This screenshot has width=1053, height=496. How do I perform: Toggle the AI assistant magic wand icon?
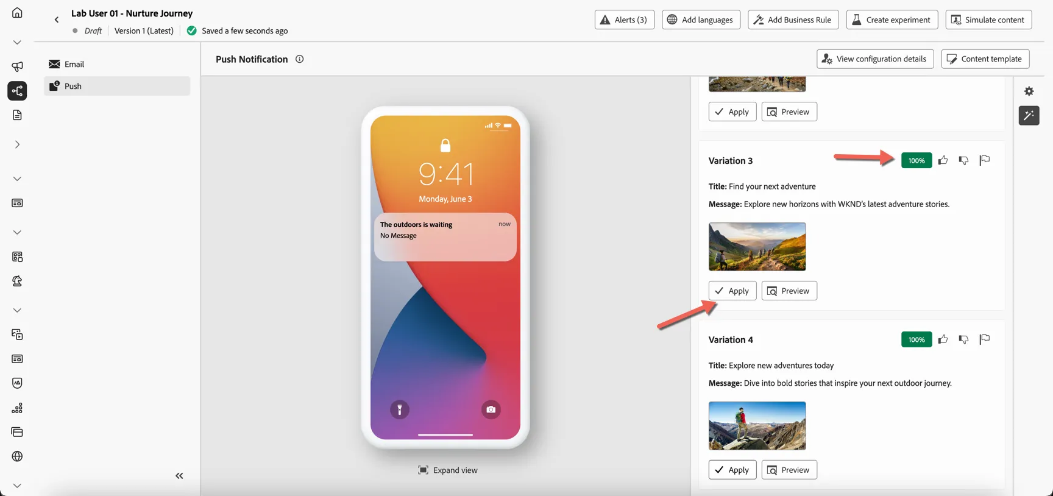coord(1029,115)
